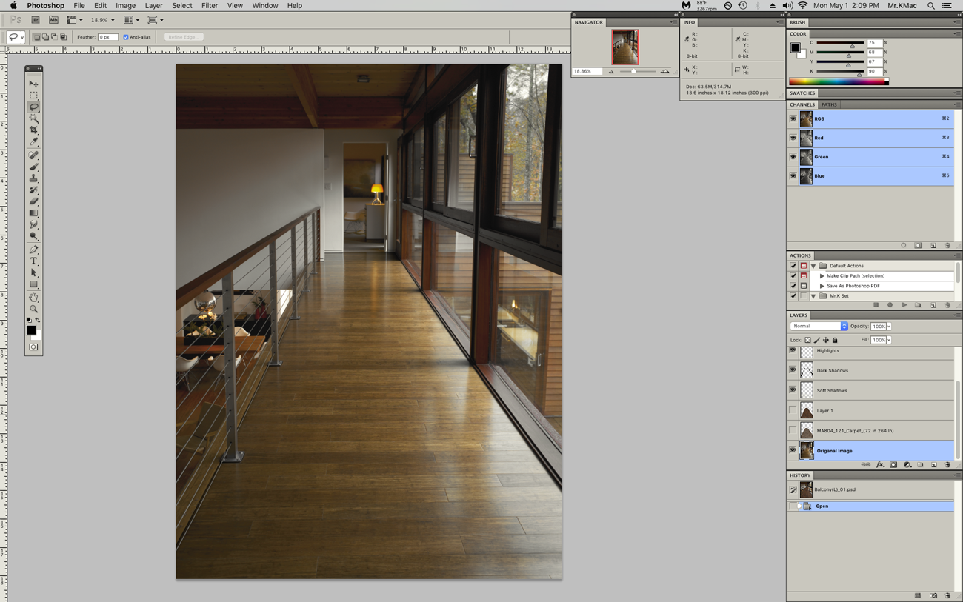Select the Gradient tool

(33, 213)
